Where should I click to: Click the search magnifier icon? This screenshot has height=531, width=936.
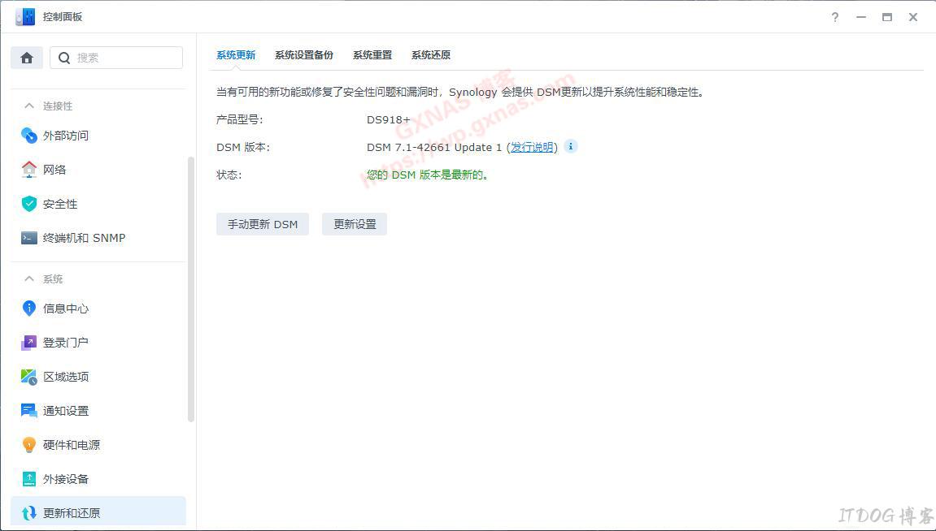64,58
